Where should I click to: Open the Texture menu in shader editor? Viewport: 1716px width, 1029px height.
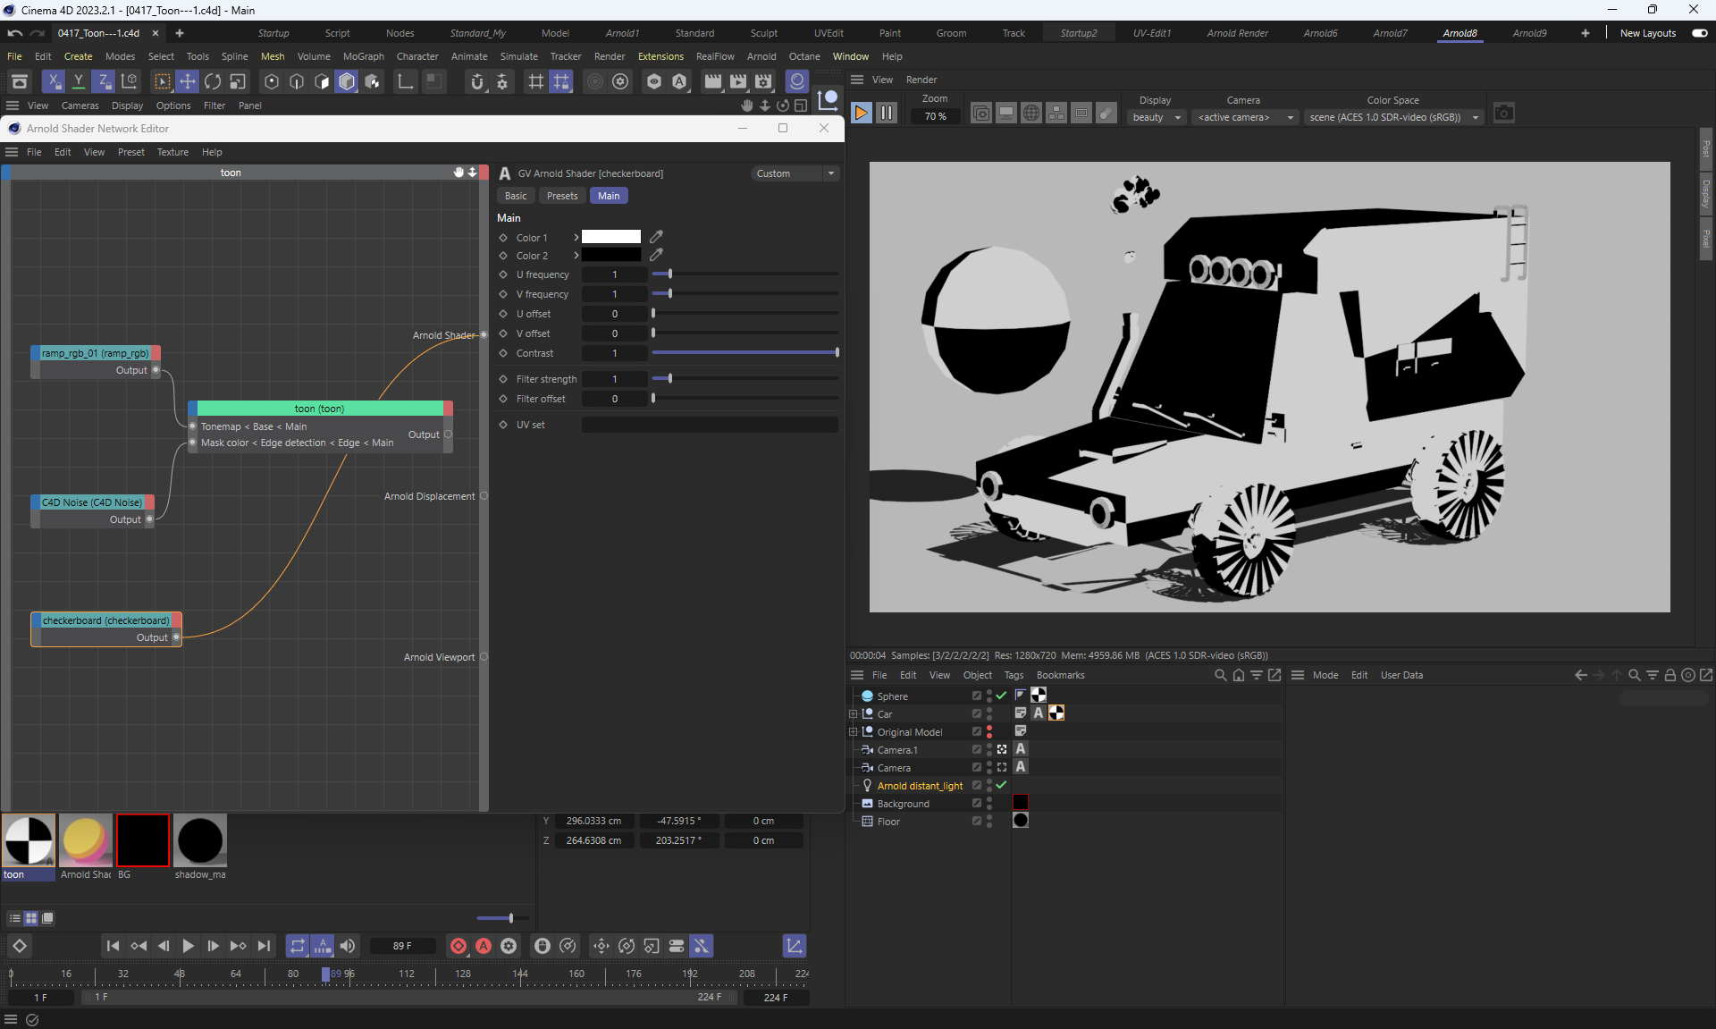(x=172, y=152)
